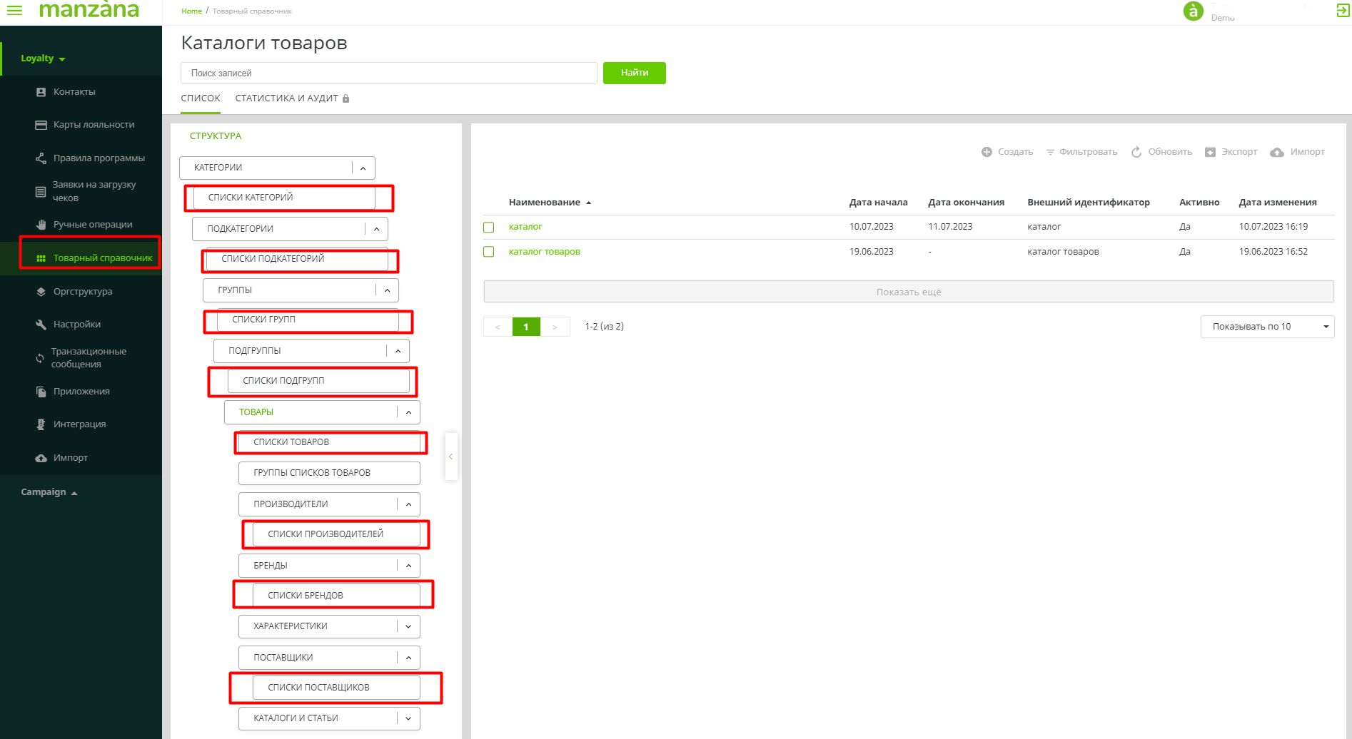Click the Create plus icon
1352x739 pixels.
987,152
